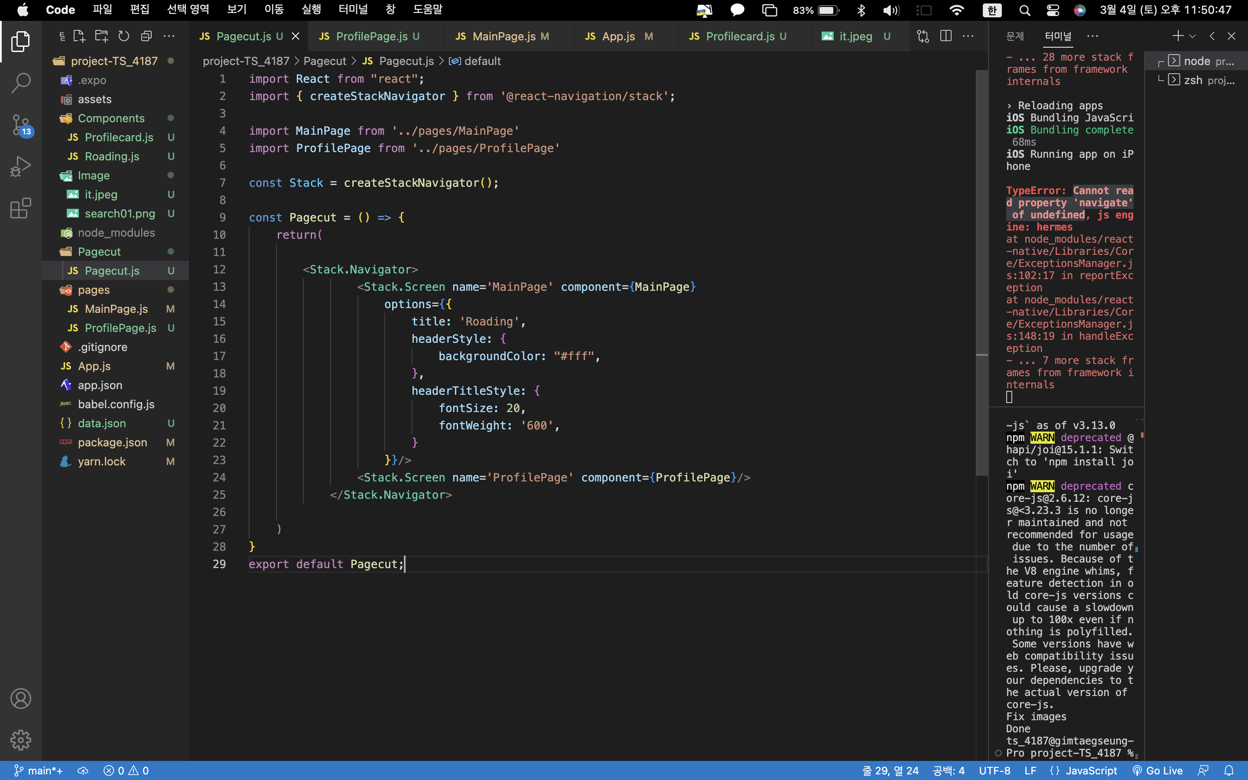Viewport: 1248px width, 780px height.
Task: Select the zsh terminal instance
Action: (1196, 80)
